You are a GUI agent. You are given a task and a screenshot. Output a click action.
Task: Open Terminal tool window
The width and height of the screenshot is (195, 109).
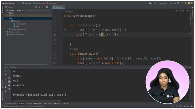click(48, 104)
